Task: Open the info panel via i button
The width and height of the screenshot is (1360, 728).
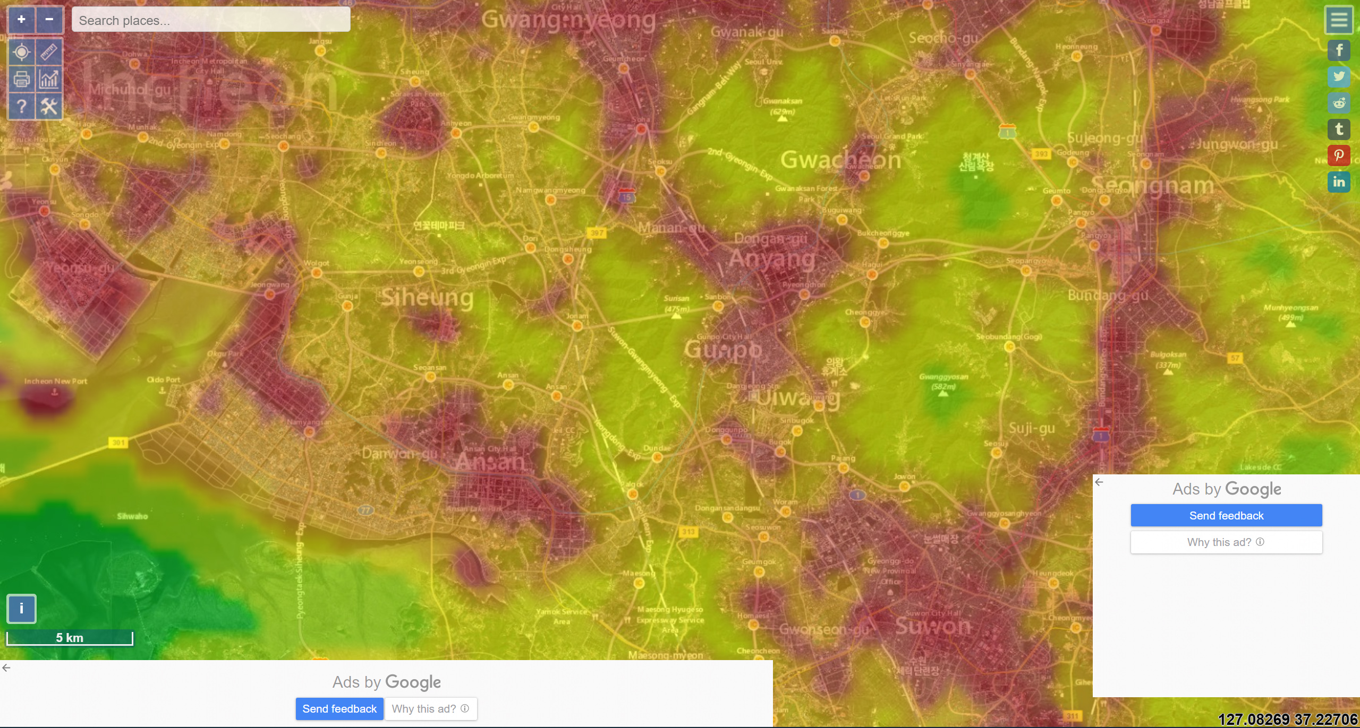Action: point(21,608)
